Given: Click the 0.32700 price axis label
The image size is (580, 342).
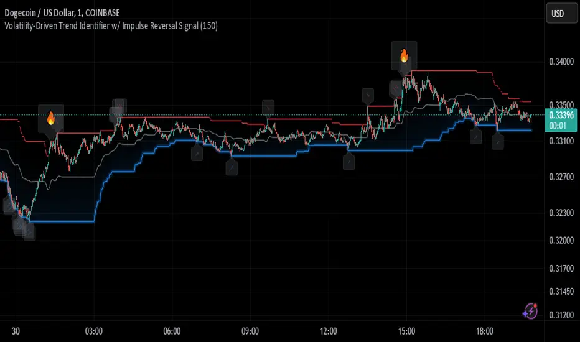Looking at the screenshot, I should pos(561,177).
